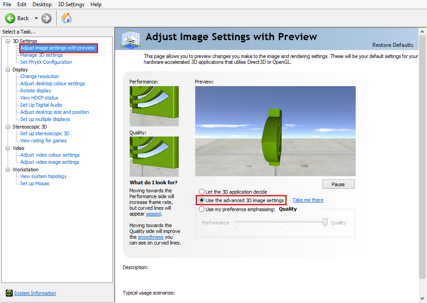
Task: Open Adjust video image settings
Action: click(x=49, y=162)
